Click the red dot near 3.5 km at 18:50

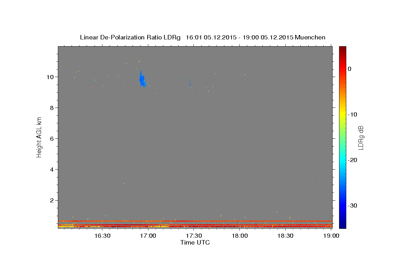315,177
